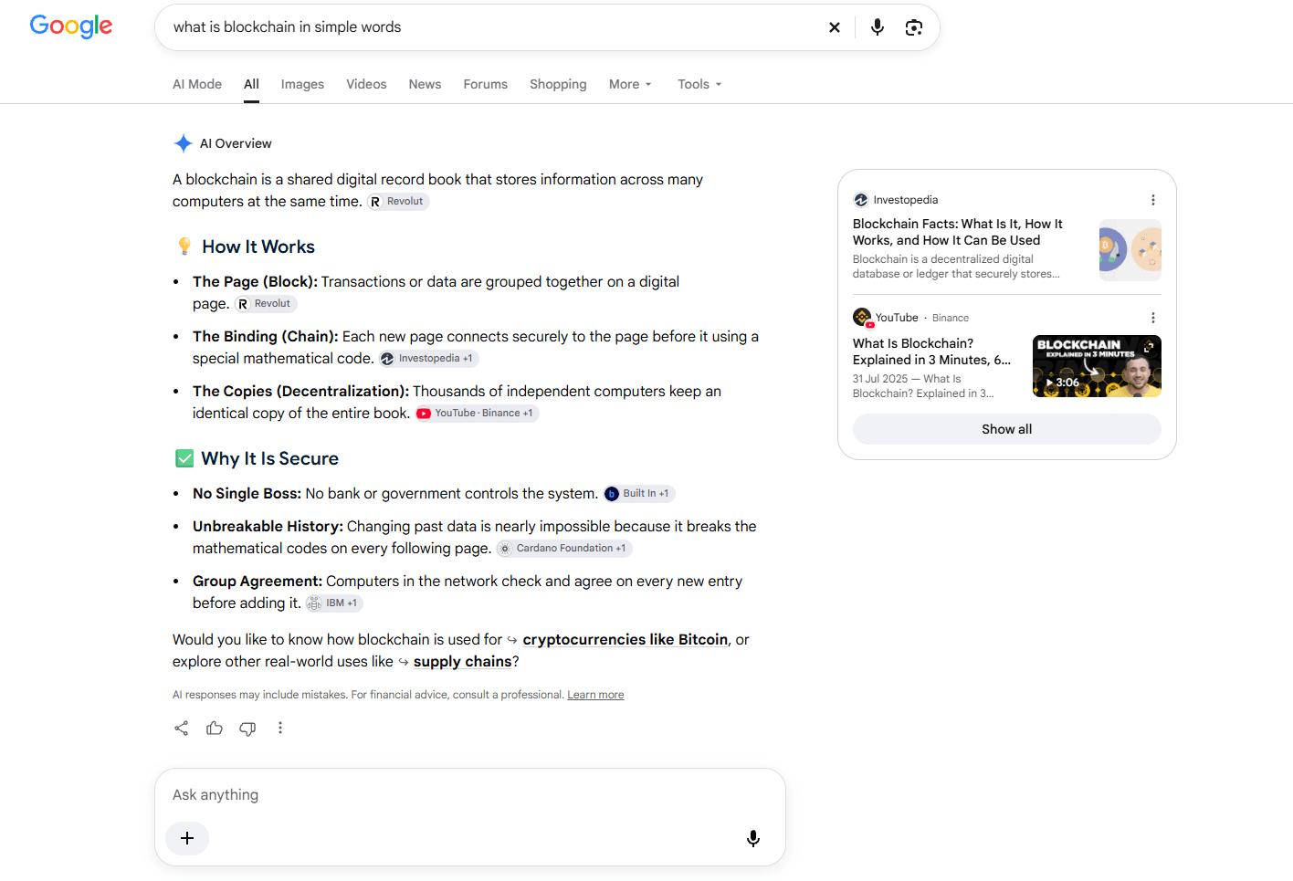Image resolution: width=1293 pixels, height=881 pixels.
Task: Open 'What Is Blockchain? Explained' video title
Action: [x=931, y=351]
